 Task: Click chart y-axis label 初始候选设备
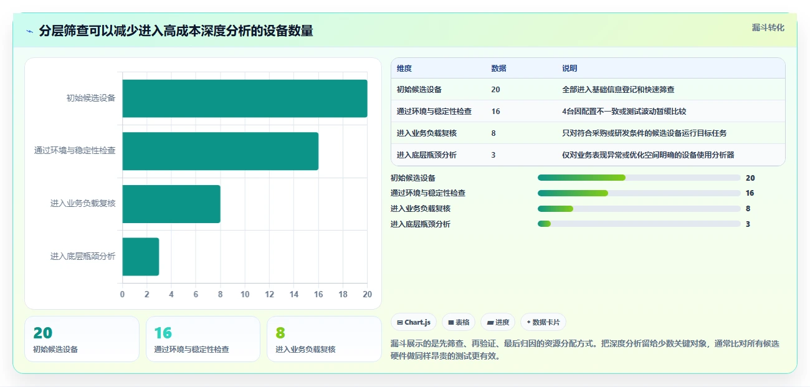point(91,98)
